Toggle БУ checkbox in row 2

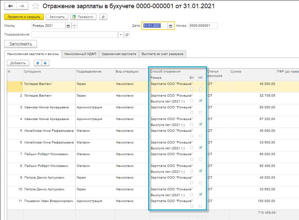(192, 101)
